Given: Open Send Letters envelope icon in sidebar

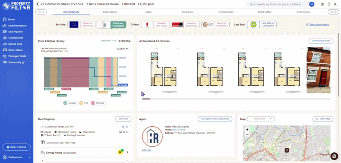Looking at the screenshot, I should point(5,50).
